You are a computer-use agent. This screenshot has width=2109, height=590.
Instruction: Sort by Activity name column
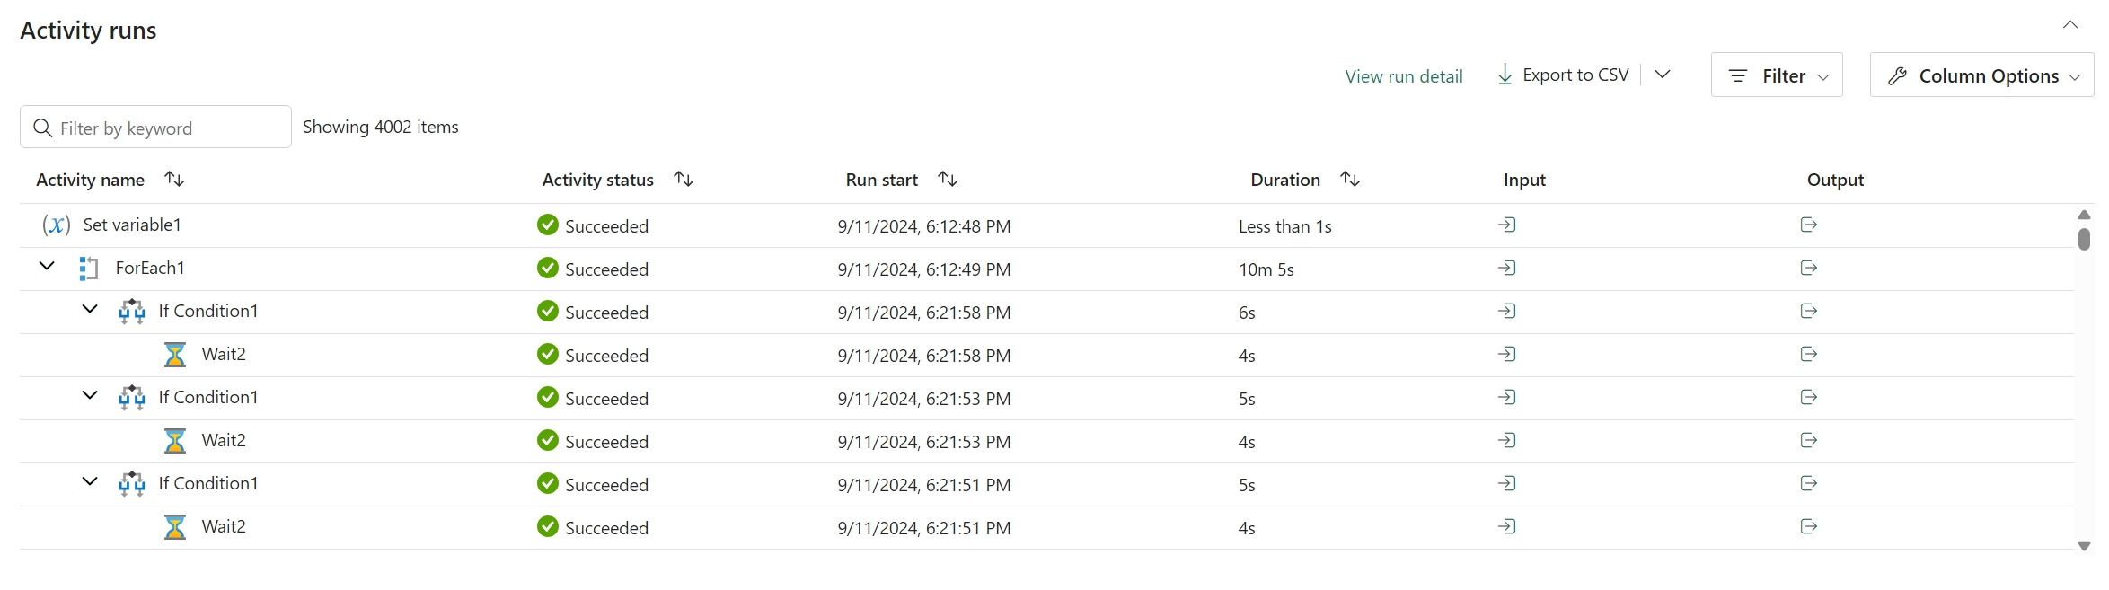pyautogui.click(x=174, y=180)
